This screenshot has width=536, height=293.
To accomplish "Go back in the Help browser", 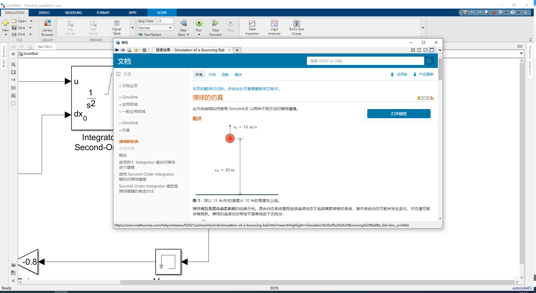I will coord(116,50).
